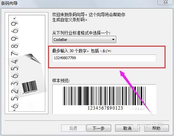This screenshot has width=174, height=136.
Task: Click the 条码向导 title bar text
Action: [x=9, y=3]
